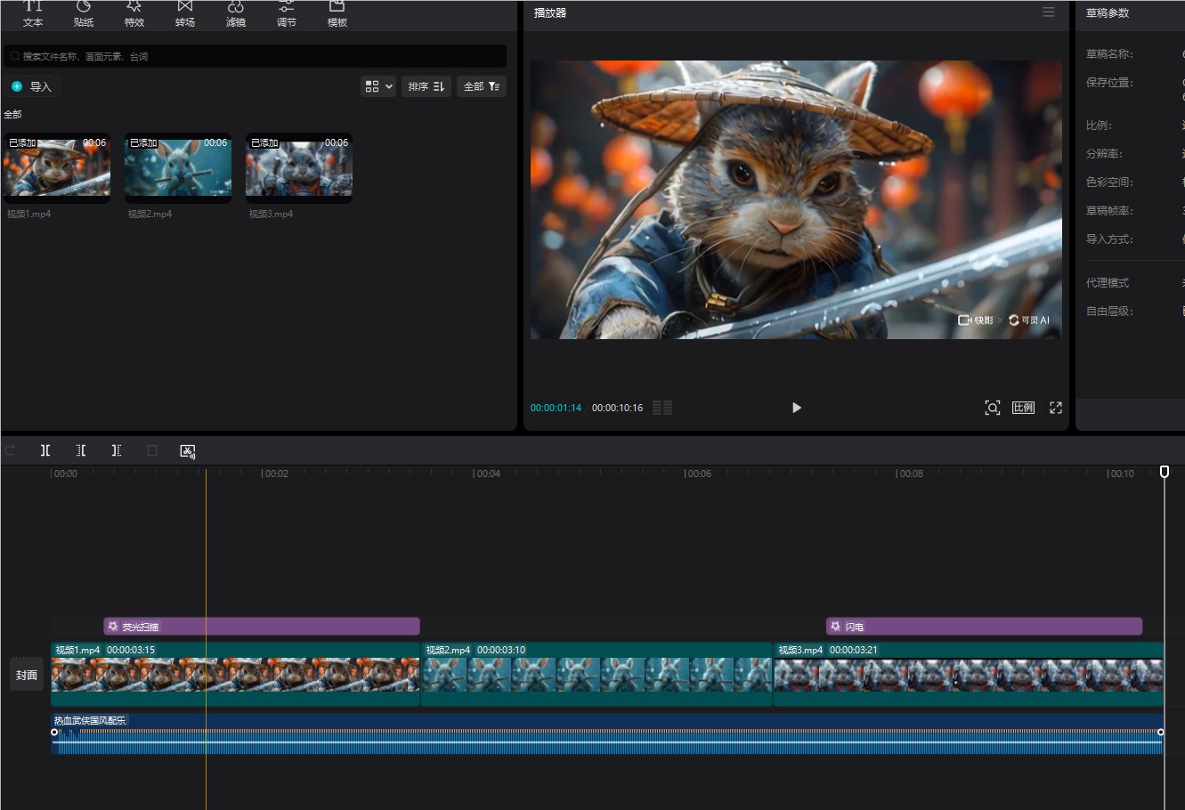This screenshot has height=810, width=1185.
Task: Select the 热血武侠国风配乐 audio clip
Action: [607, 733]
